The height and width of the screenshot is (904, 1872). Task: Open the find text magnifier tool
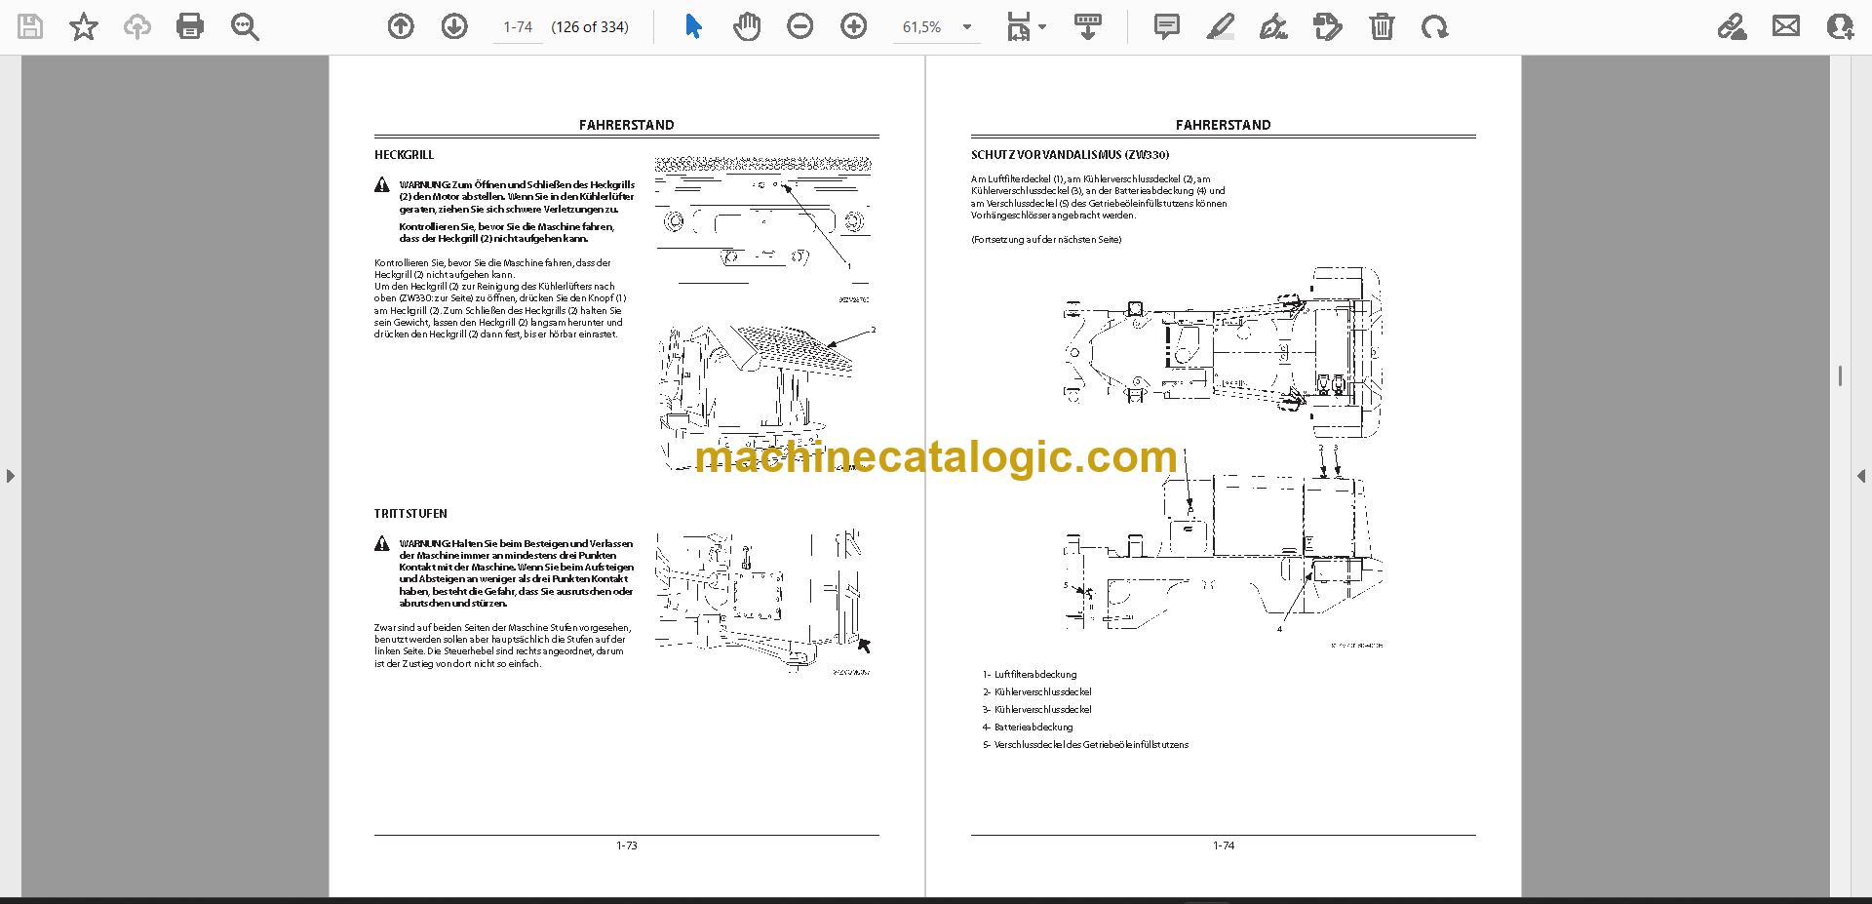click(x=245, y=26)
